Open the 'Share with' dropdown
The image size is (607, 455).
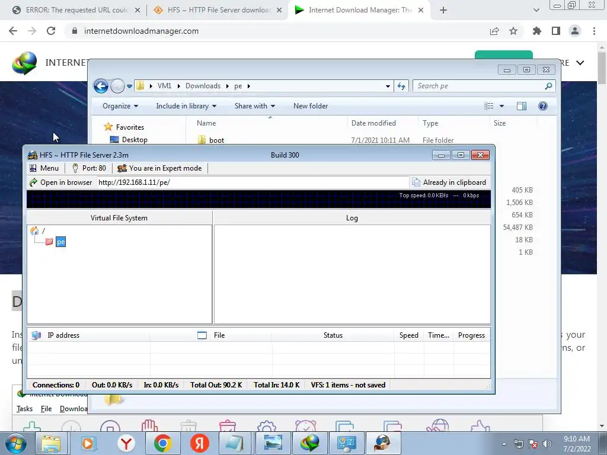click(x=255, y=106)
